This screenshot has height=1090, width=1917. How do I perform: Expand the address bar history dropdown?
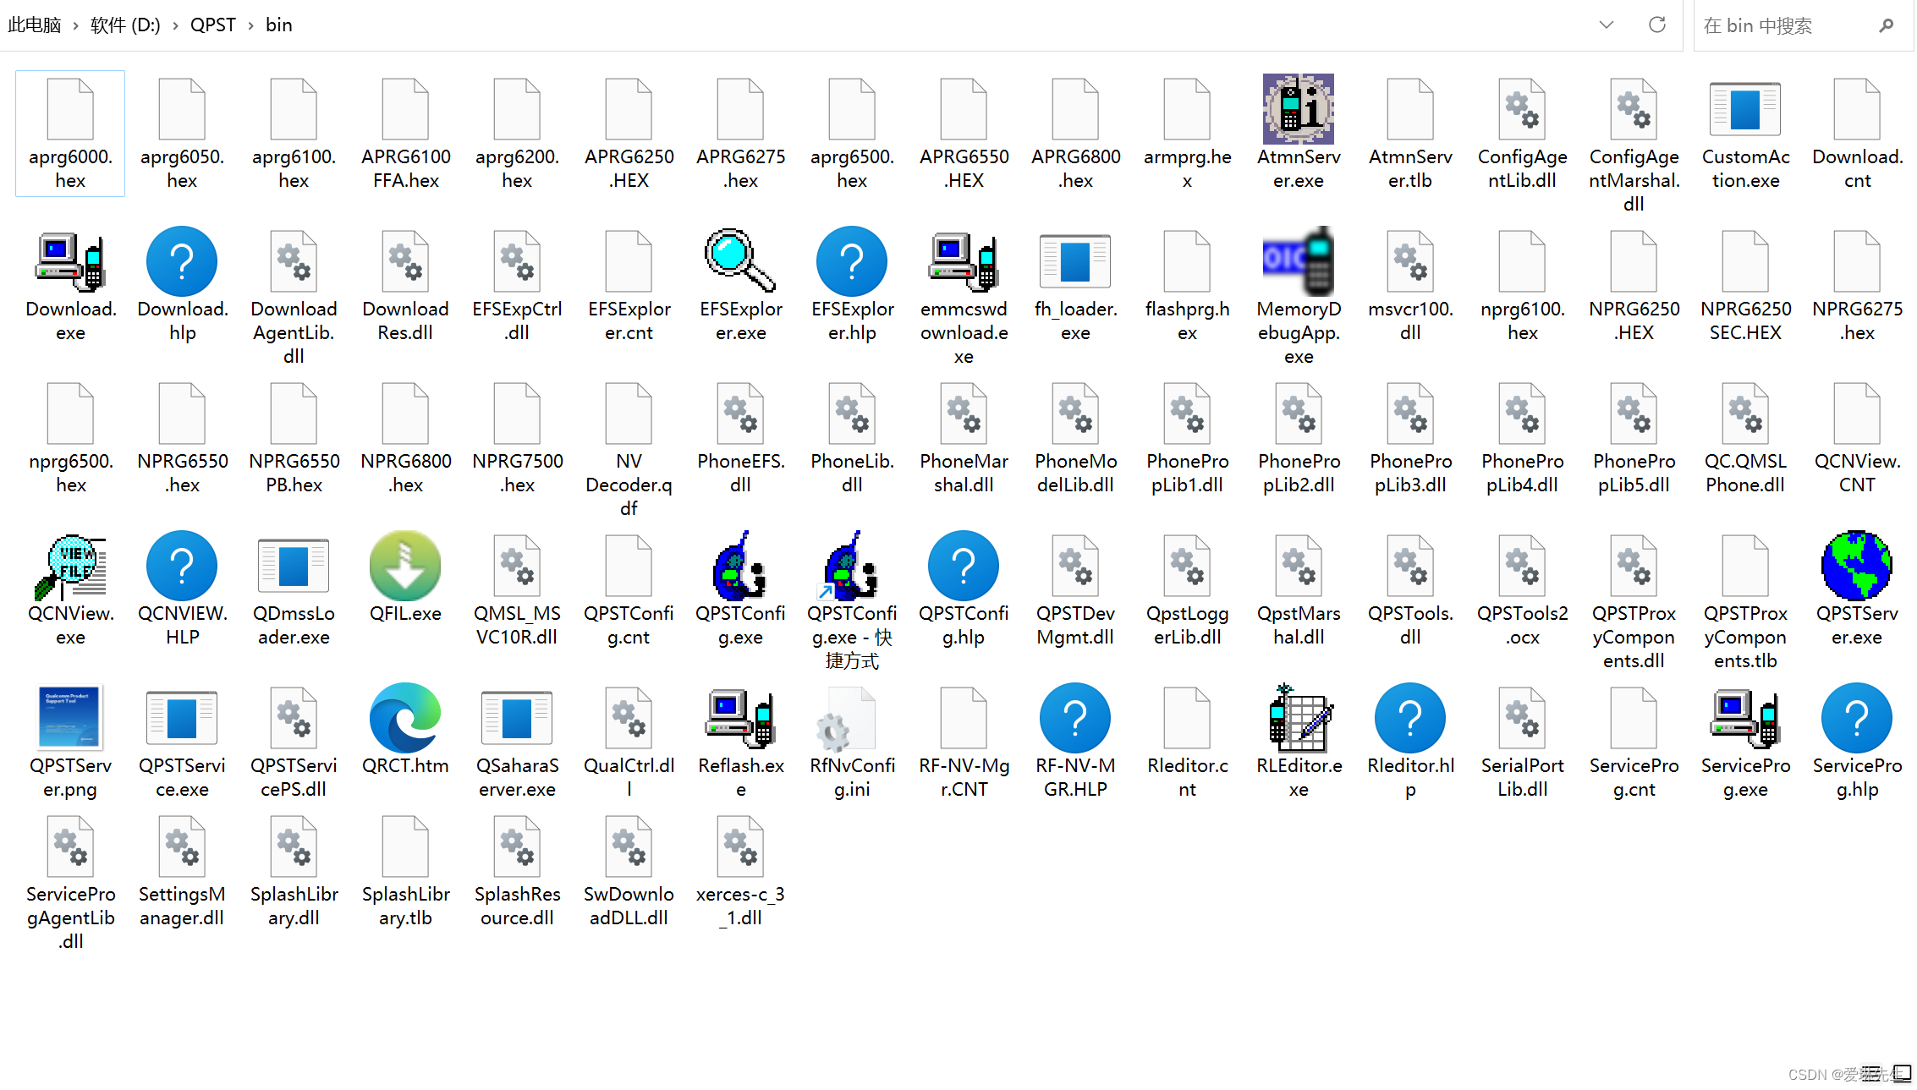[x=1606, y=25]
